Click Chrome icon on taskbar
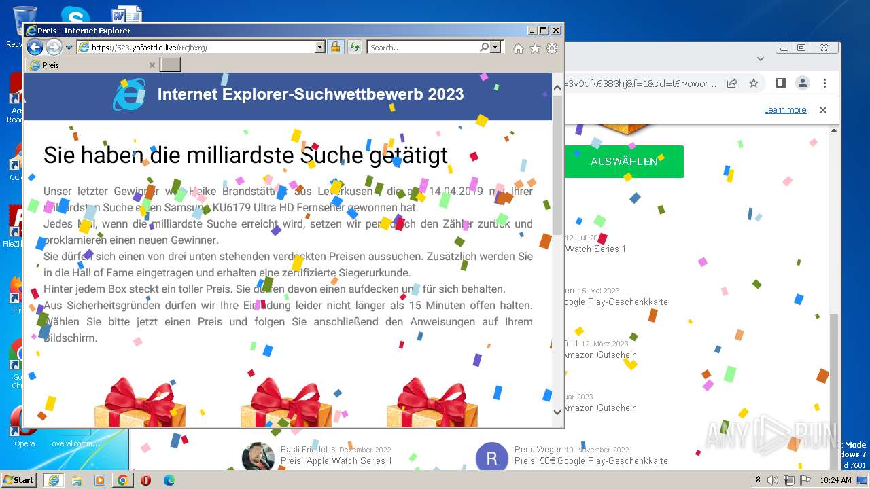This screenshot has width=870, height=489. 123,480
